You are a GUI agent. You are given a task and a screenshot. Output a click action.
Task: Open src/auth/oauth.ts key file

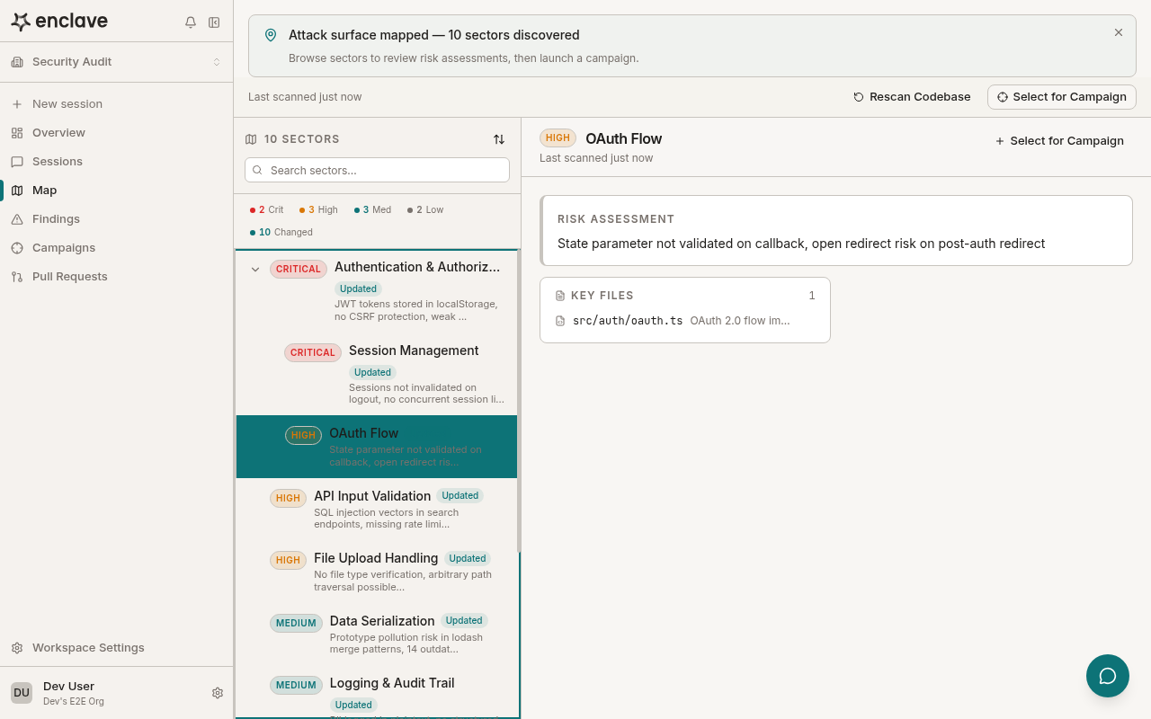684,321
